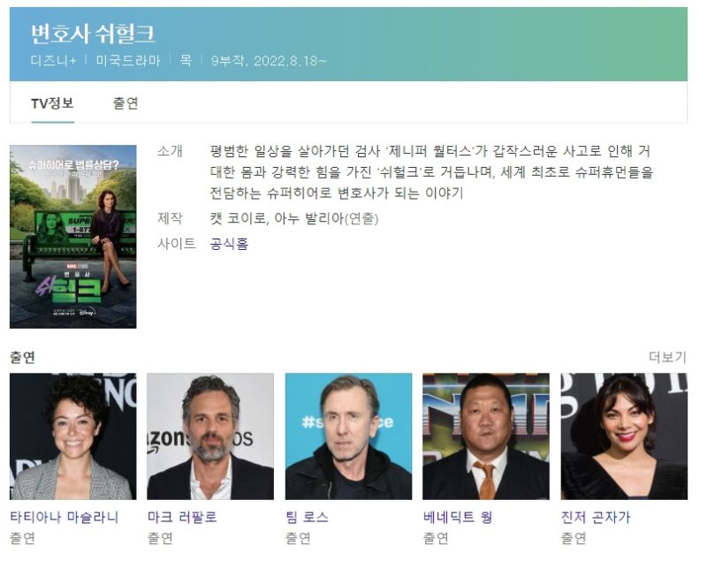Open the 팀 로스 name link
Viewport: 707px width, 561px height.
307,517
